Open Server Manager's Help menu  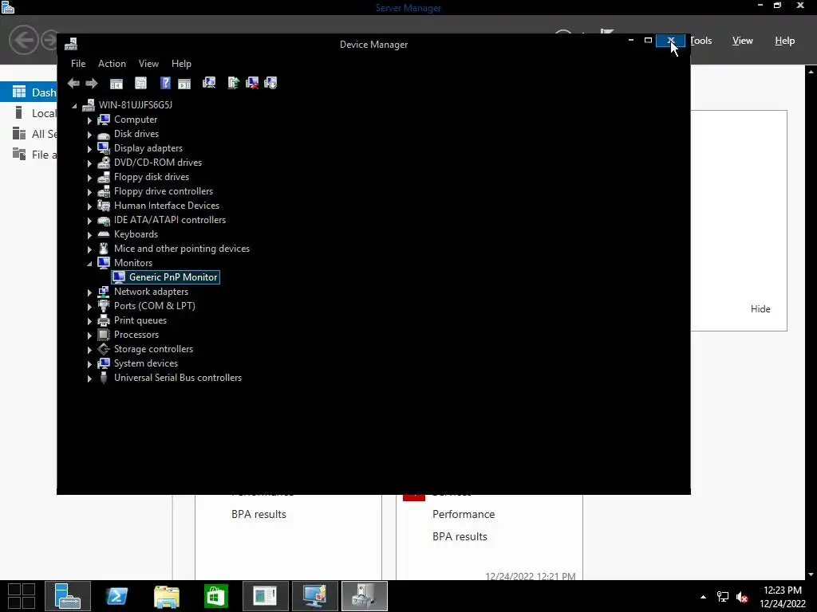(785, 41)
